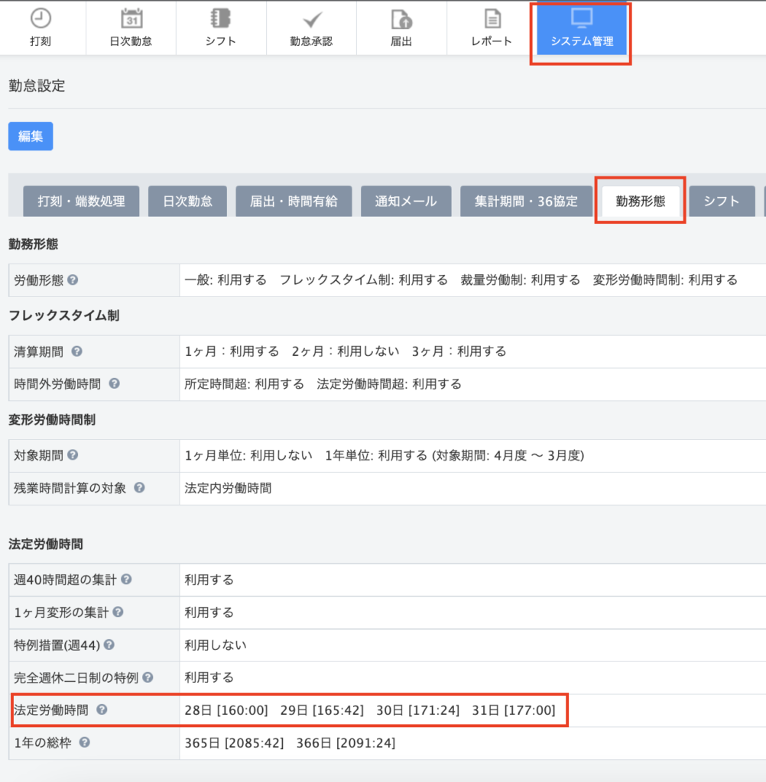Open the highlighted システム管理 monitor icon
766x782 pixels.
pos(580,27)
